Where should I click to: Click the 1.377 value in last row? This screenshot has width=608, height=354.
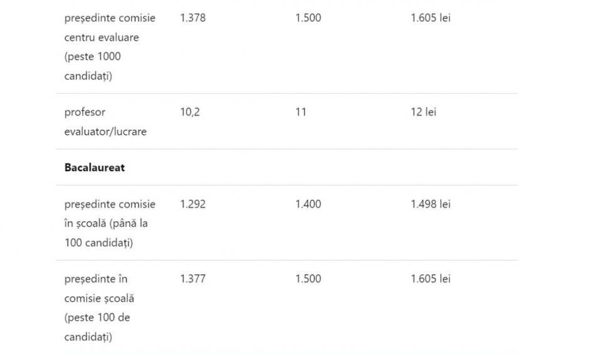[192, 279]
